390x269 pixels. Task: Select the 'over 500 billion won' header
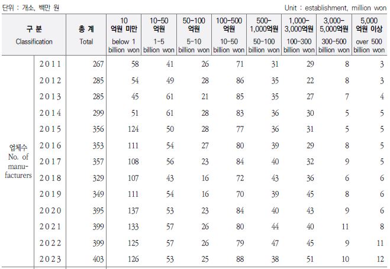[x=369, y=35]
